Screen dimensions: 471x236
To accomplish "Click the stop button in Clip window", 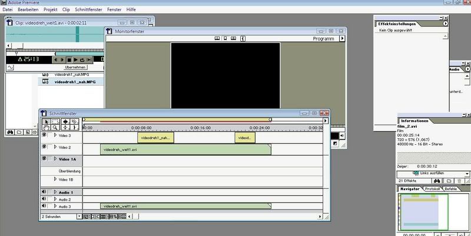I will (x=69, y=60).
